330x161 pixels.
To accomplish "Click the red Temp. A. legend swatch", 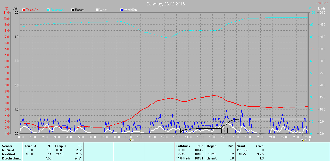I will [x=24, y=10].
